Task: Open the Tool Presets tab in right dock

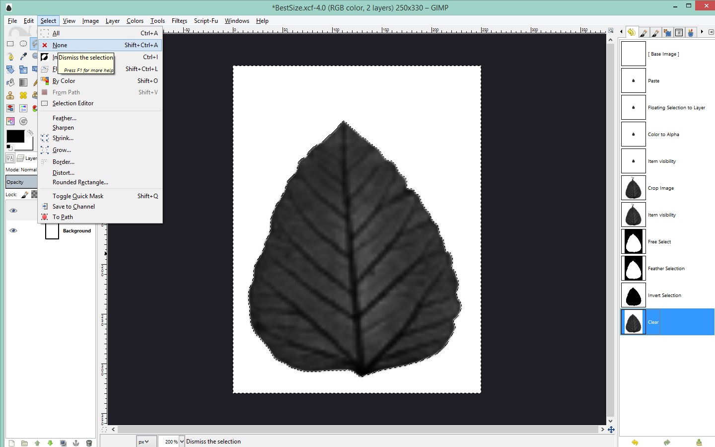Action: (690, 33)
